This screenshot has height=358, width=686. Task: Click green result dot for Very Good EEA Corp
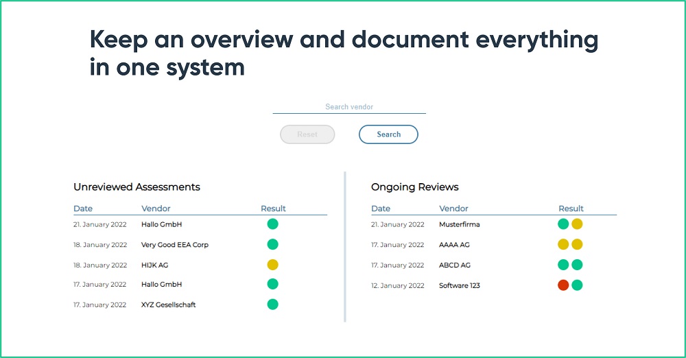[x=272, y=244]
